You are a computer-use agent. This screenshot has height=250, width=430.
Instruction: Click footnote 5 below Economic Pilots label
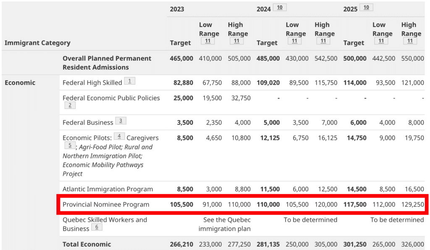coord(70,146)
